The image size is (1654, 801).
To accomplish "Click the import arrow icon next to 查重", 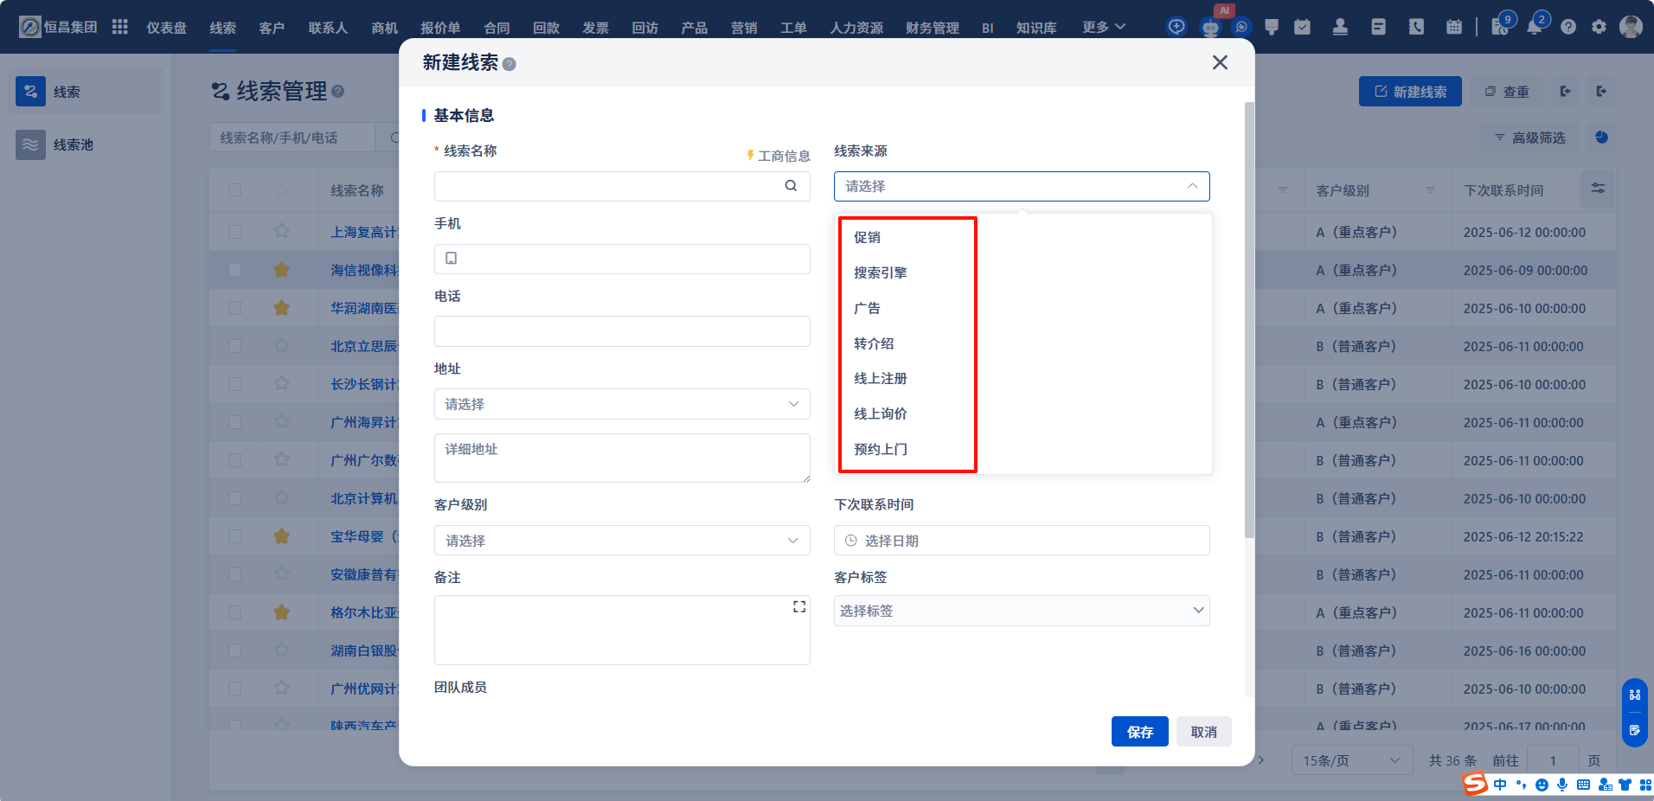I will coord(1565,91).
